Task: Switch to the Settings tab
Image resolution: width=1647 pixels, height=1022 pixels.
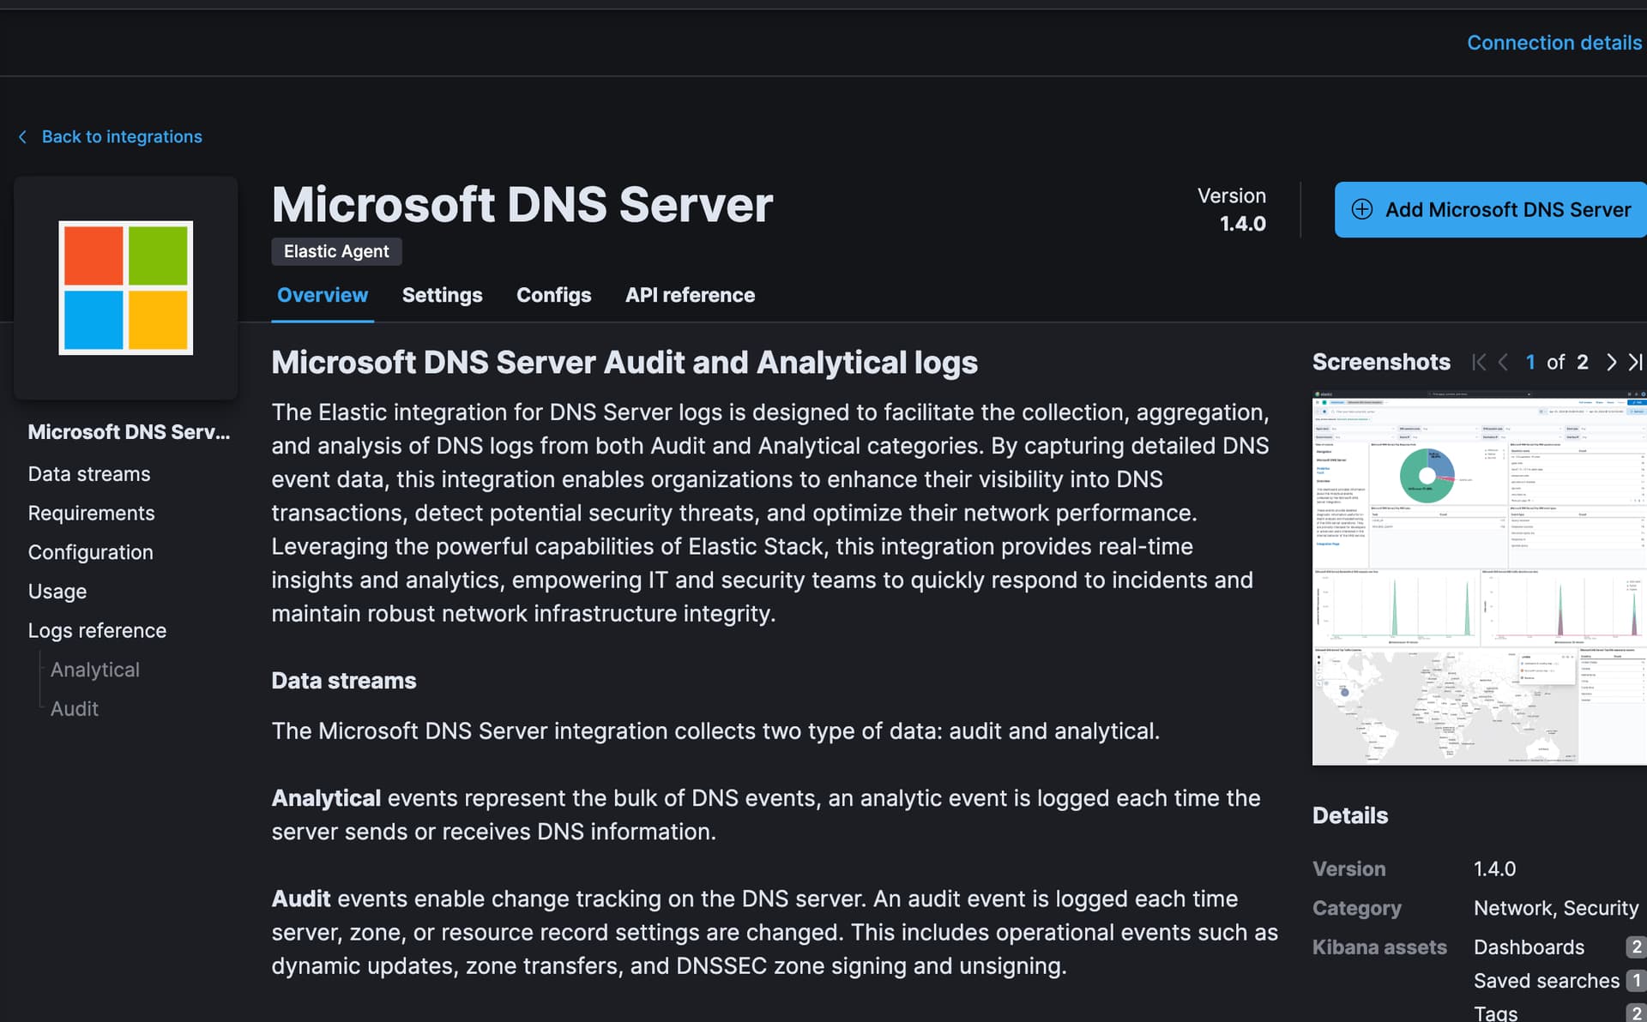Action: [x=442, y=296]
